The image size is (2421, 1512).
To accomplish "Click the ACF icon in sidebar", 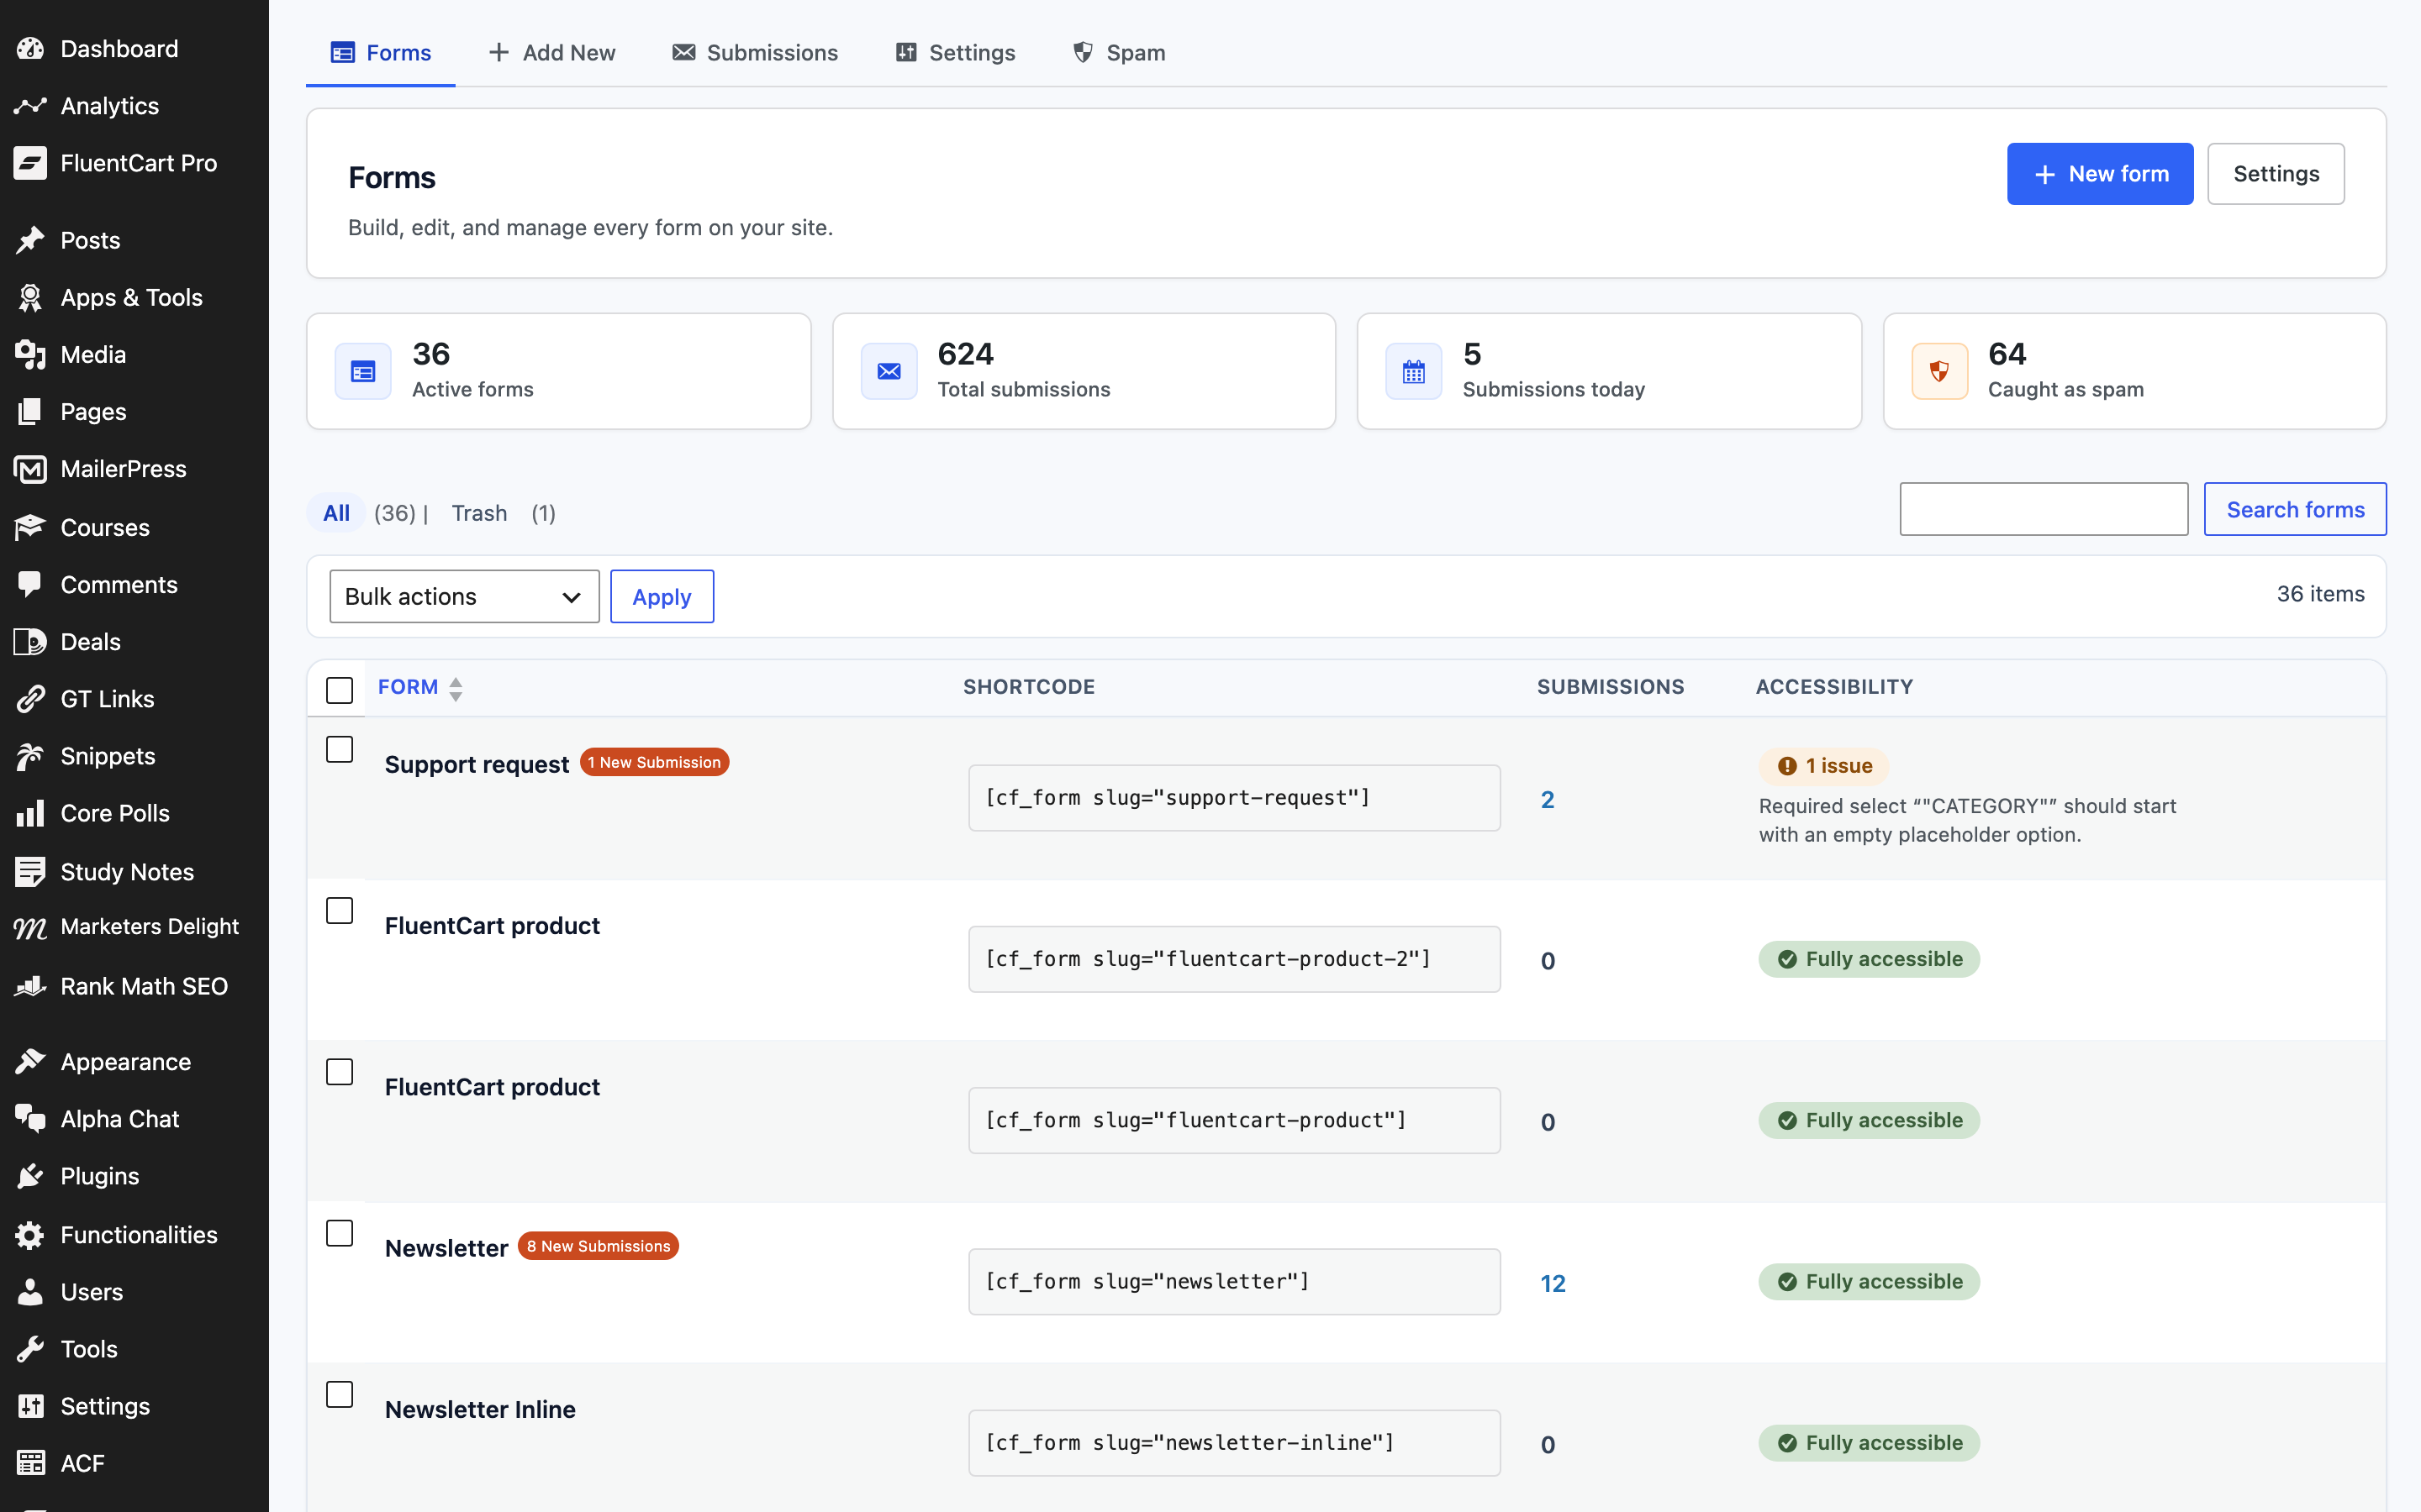I will click(30, 1462).
